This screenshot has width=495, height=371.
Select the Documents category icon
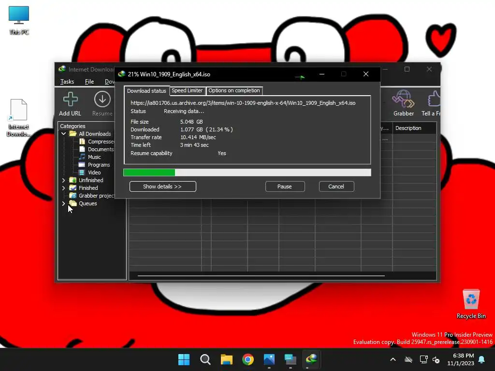pos(82,149)
